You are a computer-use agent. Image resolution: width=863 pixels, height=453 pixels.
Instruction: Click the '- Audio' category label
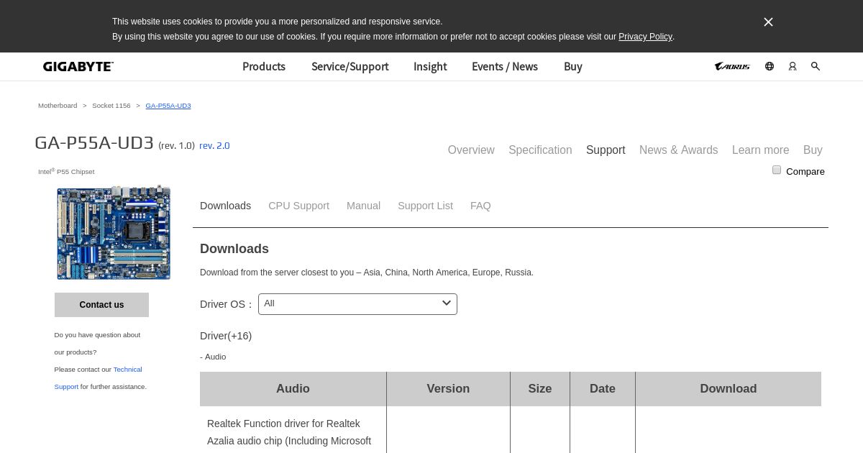coord(213,357)
